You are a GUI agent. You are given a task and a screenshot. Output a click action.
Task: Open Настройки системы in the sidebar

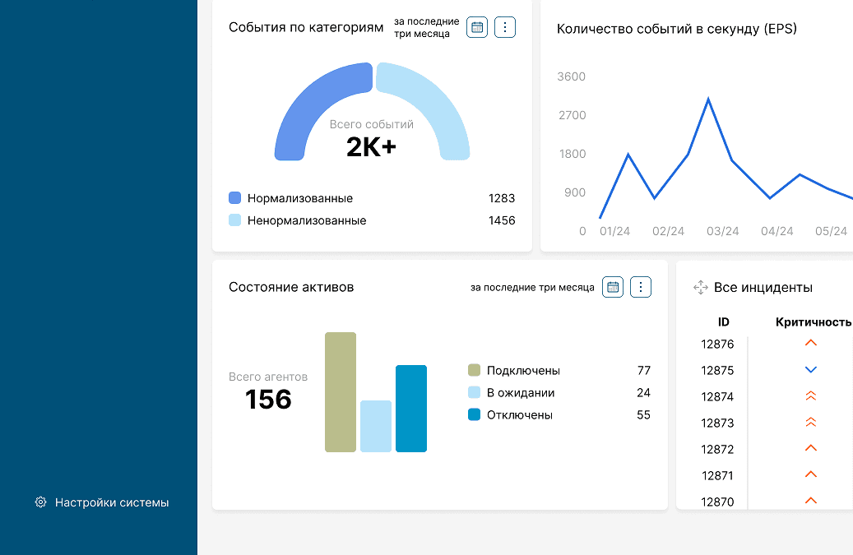pos(111,502)
